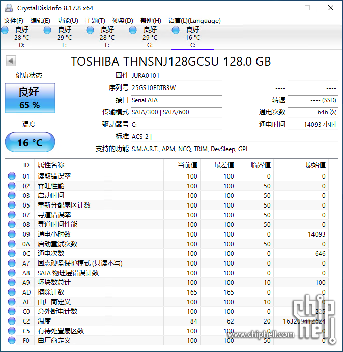Screen dimensions: 343x352
Task: Click the 当前值 column header
Action: (x=182, y=165)
